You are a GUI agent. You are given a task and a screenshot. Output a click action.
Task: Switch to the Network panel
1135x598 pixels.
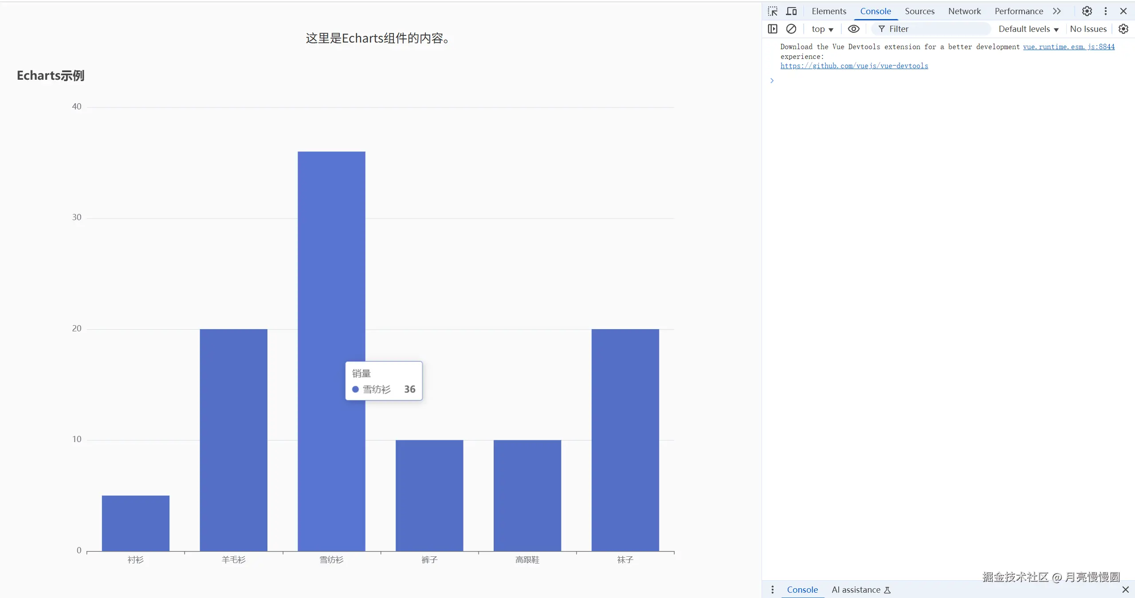click(964, 11)
